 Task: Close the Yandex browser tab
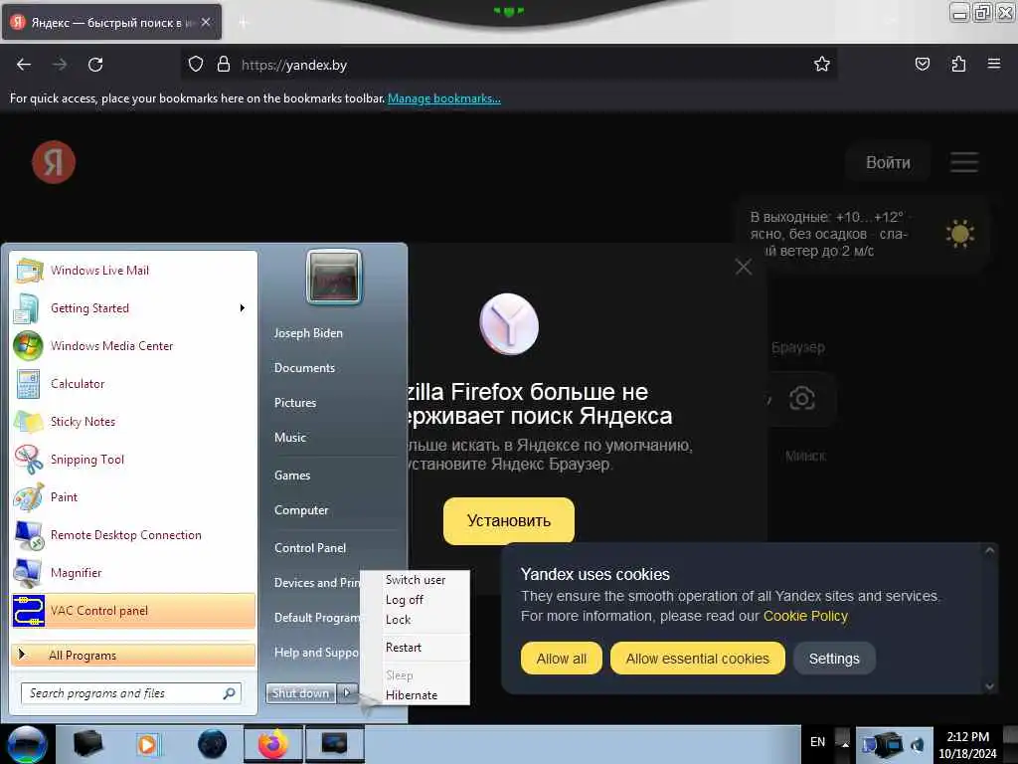[x=205, y=22]
